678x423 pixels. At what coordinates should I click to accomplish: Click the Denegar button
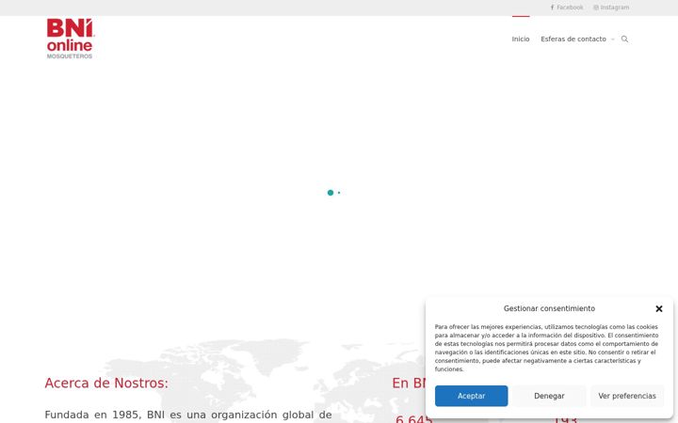pos(549,396)
